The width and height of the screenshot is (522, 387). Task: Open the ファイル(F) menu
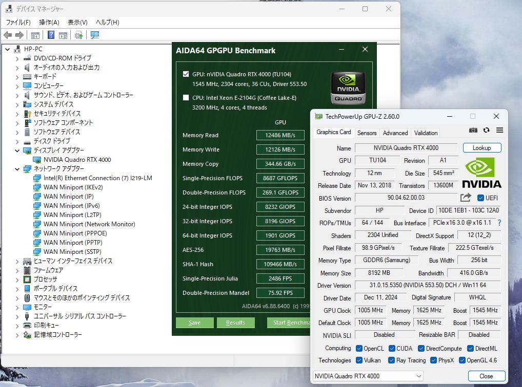(x=18, y=23)
